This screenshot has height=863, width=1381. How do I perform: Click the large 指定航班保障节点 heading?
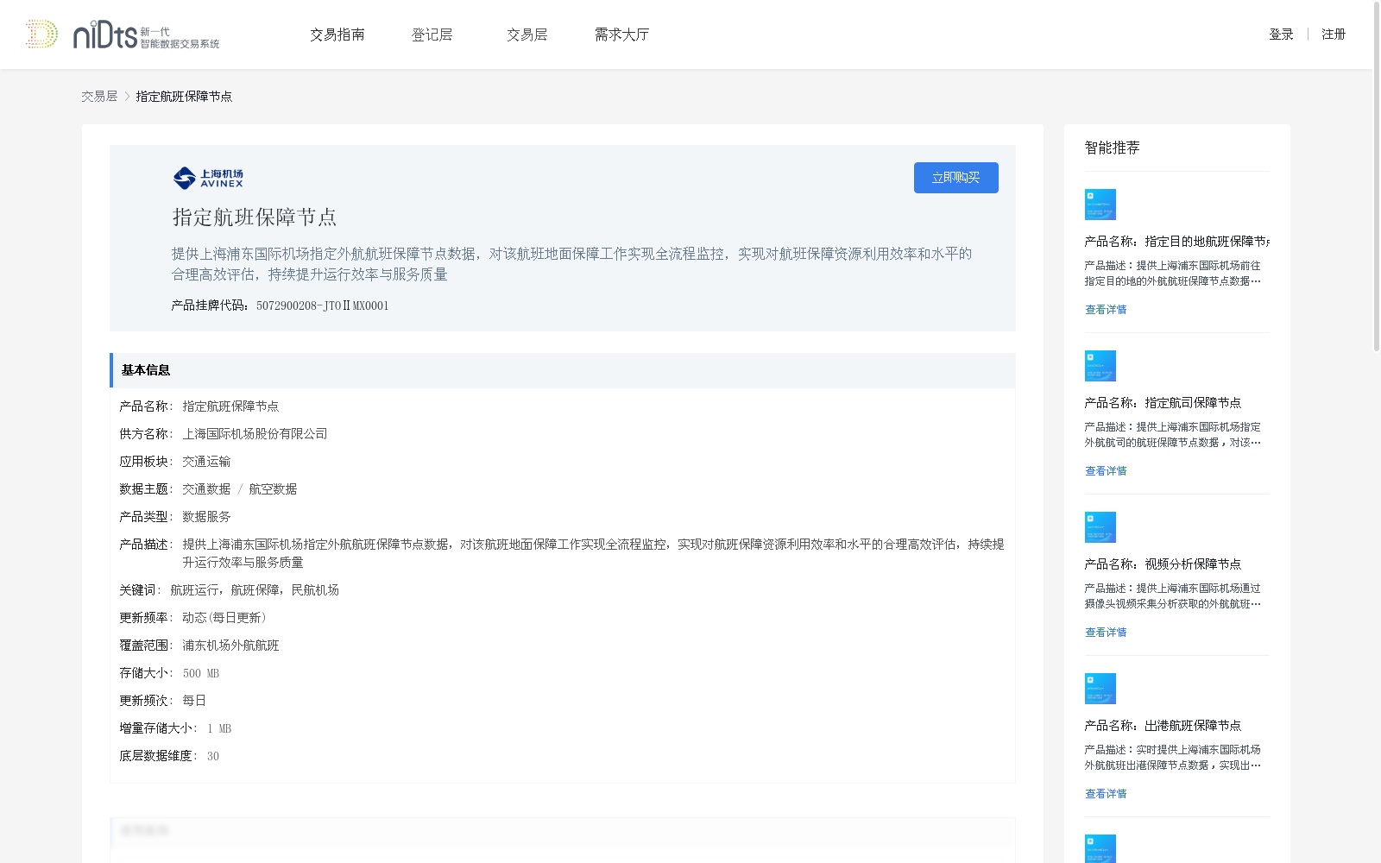click(255, 217)
